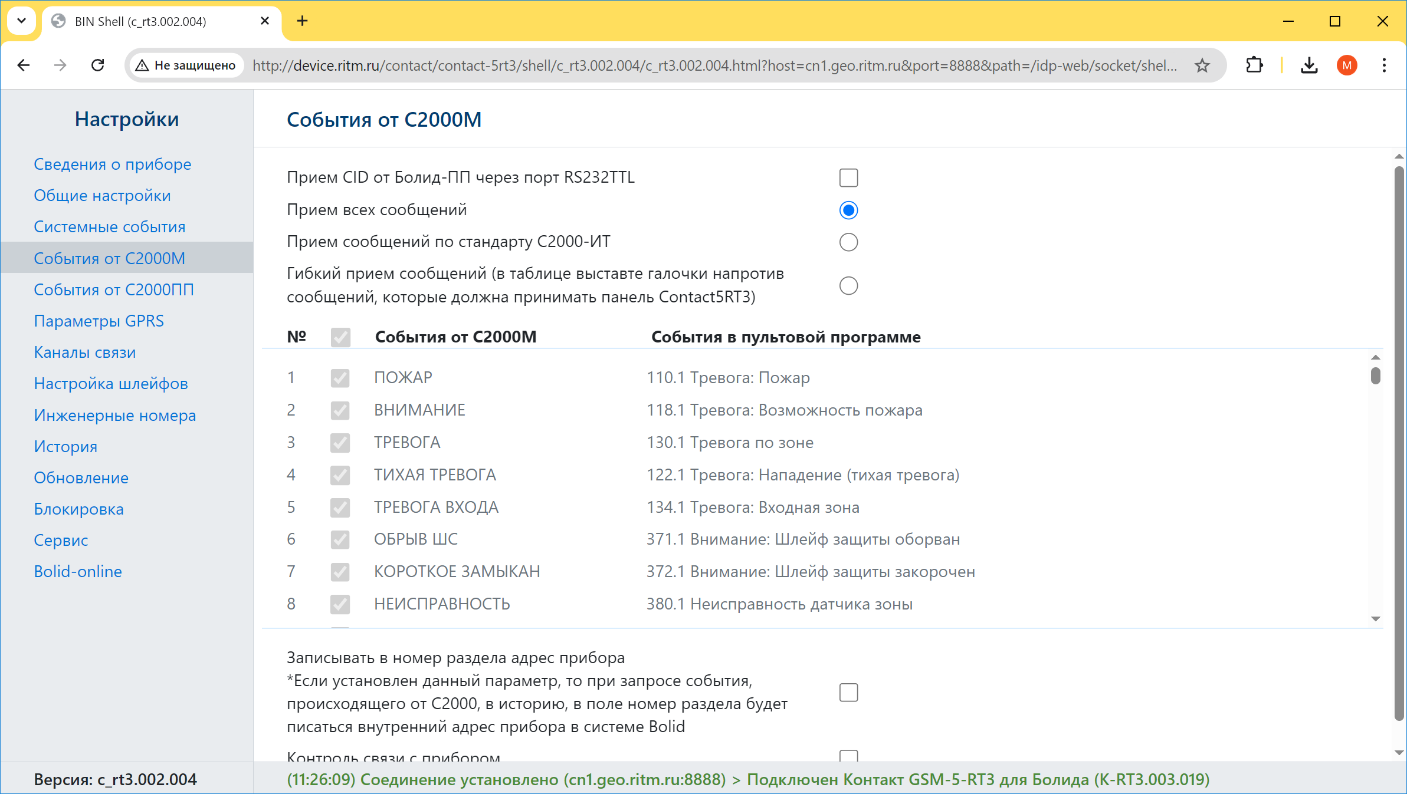Open the browser three-dot menu

[x=1384, y=65]
